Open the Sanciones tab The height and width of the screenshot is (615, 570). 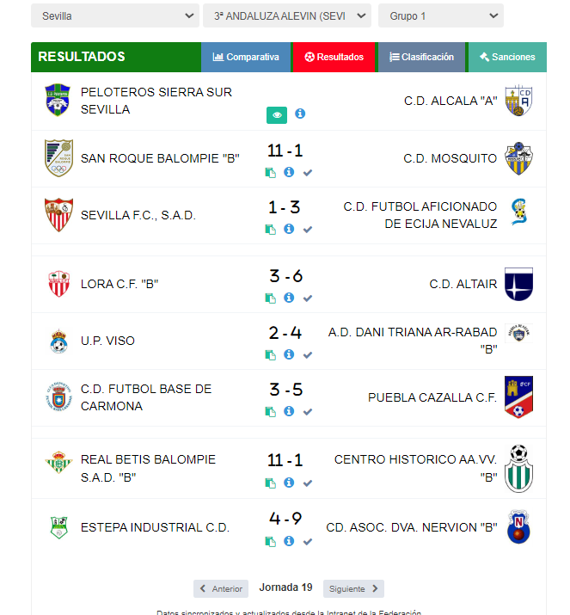pos(507,57)
